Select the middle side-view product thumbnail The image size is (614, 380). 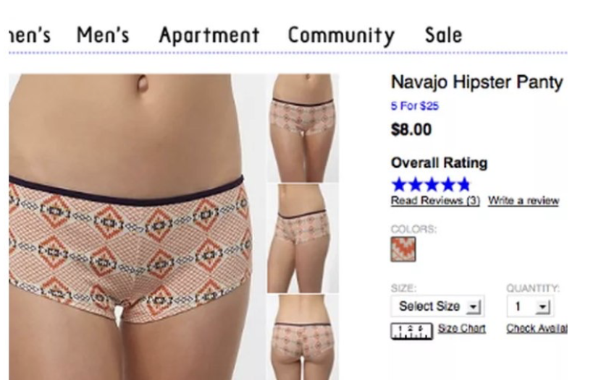tap(303, 238)
